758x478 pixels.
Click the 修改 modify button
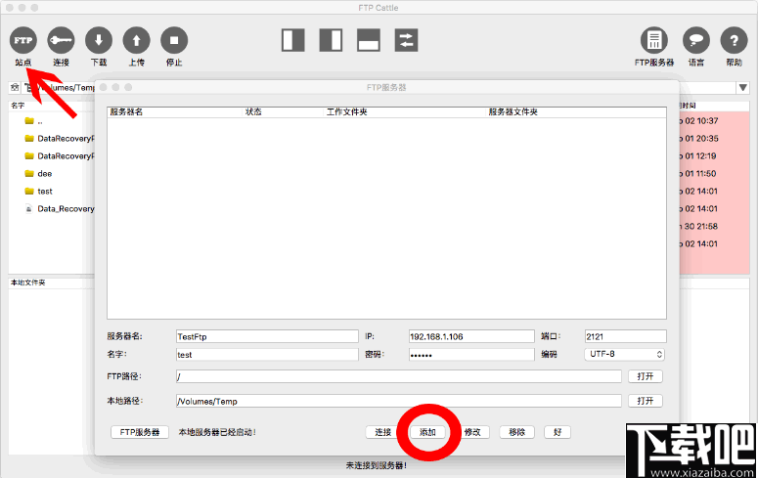[x=472, y=432]
